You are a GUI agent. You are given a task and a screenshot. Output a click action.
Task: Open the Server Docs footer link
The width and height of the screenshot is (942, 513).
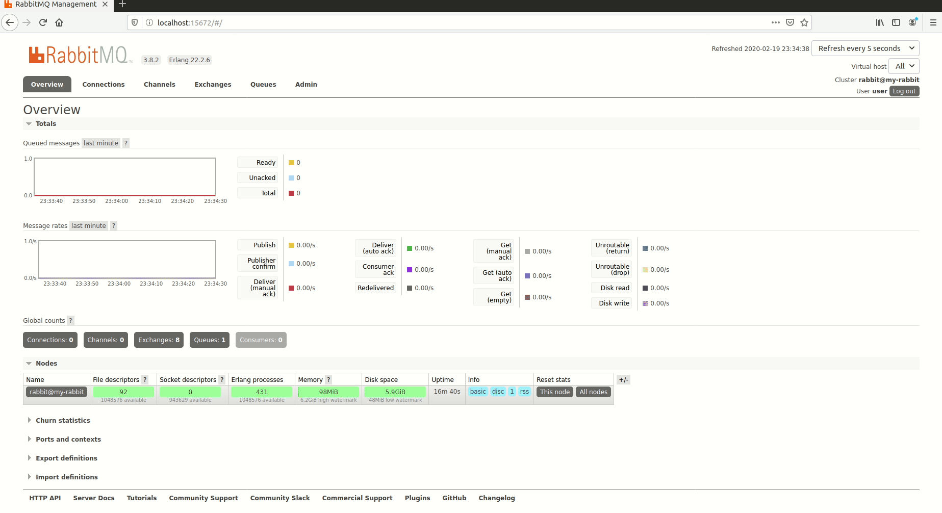(x=94, y=498)
